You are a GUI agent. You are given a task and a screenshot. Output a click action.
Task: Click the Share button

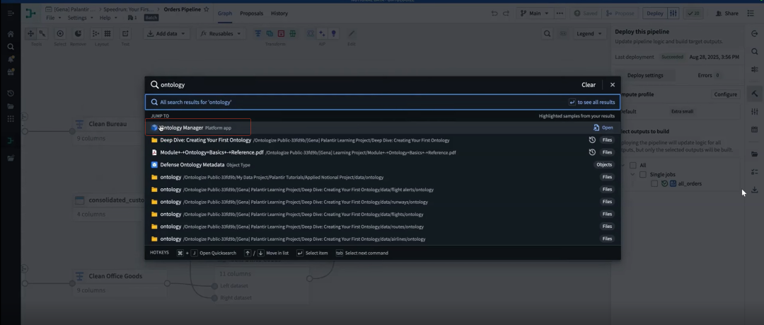tap(727, 13)
